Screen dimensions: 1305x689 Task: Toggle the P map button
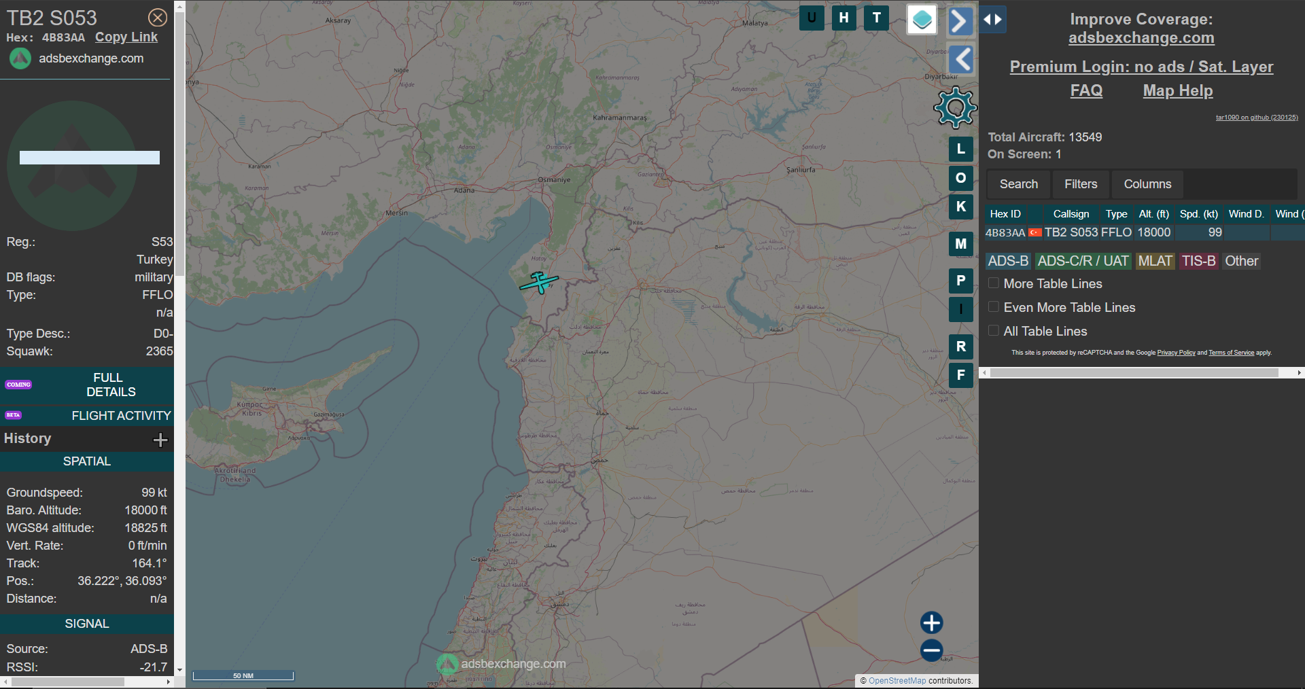click(x=961, y=281)
